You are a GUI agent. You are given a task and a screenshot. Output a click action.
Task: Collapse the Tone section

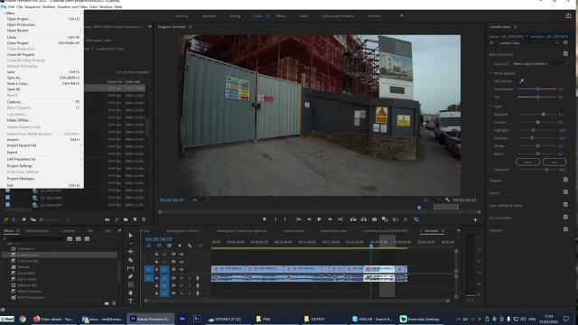tap(491, 107)
